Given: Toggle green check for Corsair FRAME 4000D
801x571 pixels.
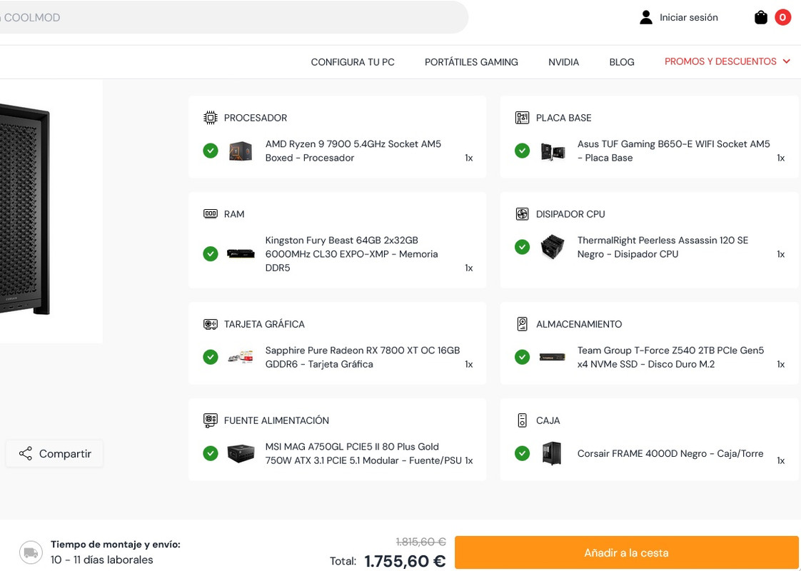Looking at the screenshot, I should (522, 453).
